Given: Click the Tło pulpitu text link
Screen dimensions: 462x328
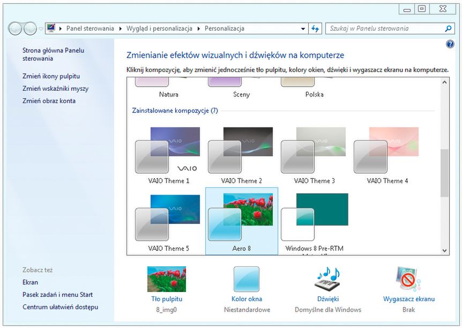Looking at the screenshot, I should (x=167, y=299).
